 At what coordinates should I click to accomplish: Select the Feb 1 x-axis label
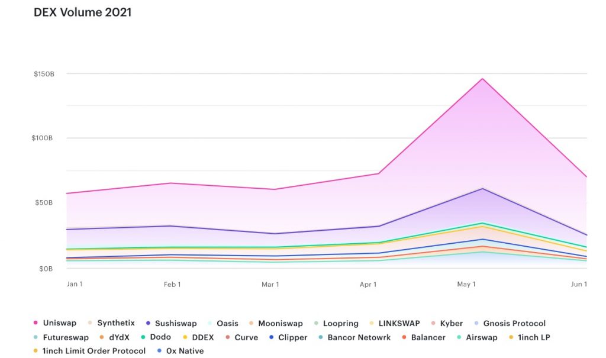[172, 285]
